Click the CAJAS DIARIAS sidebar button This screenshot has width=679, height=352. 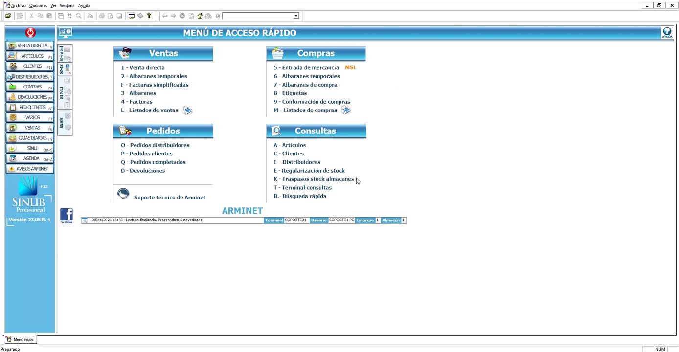(x=30, y=138)
